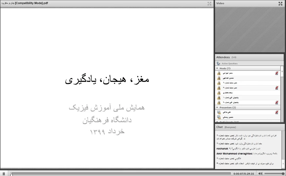
Task: Click muted mic icon on the last host row
Action: (x=277, y=102)
